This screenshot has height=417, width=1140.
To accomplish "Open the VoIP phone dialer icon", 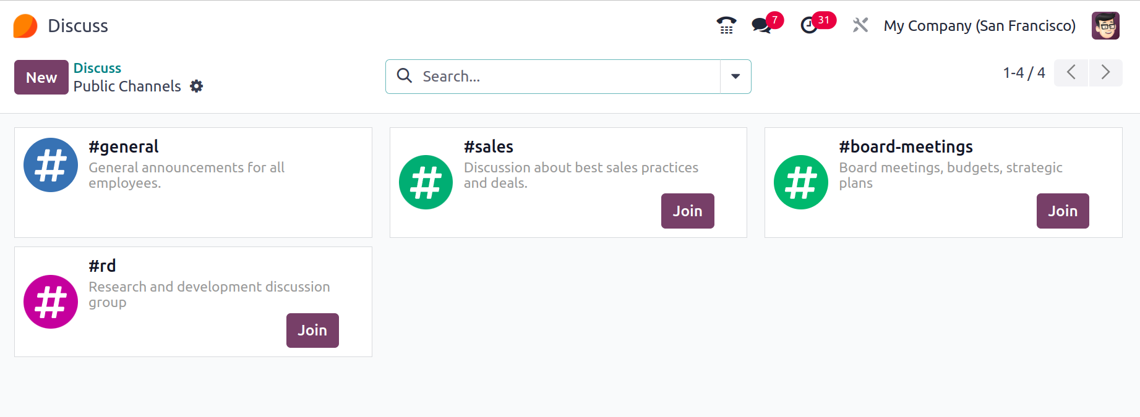I will click(x=726, y=25).
